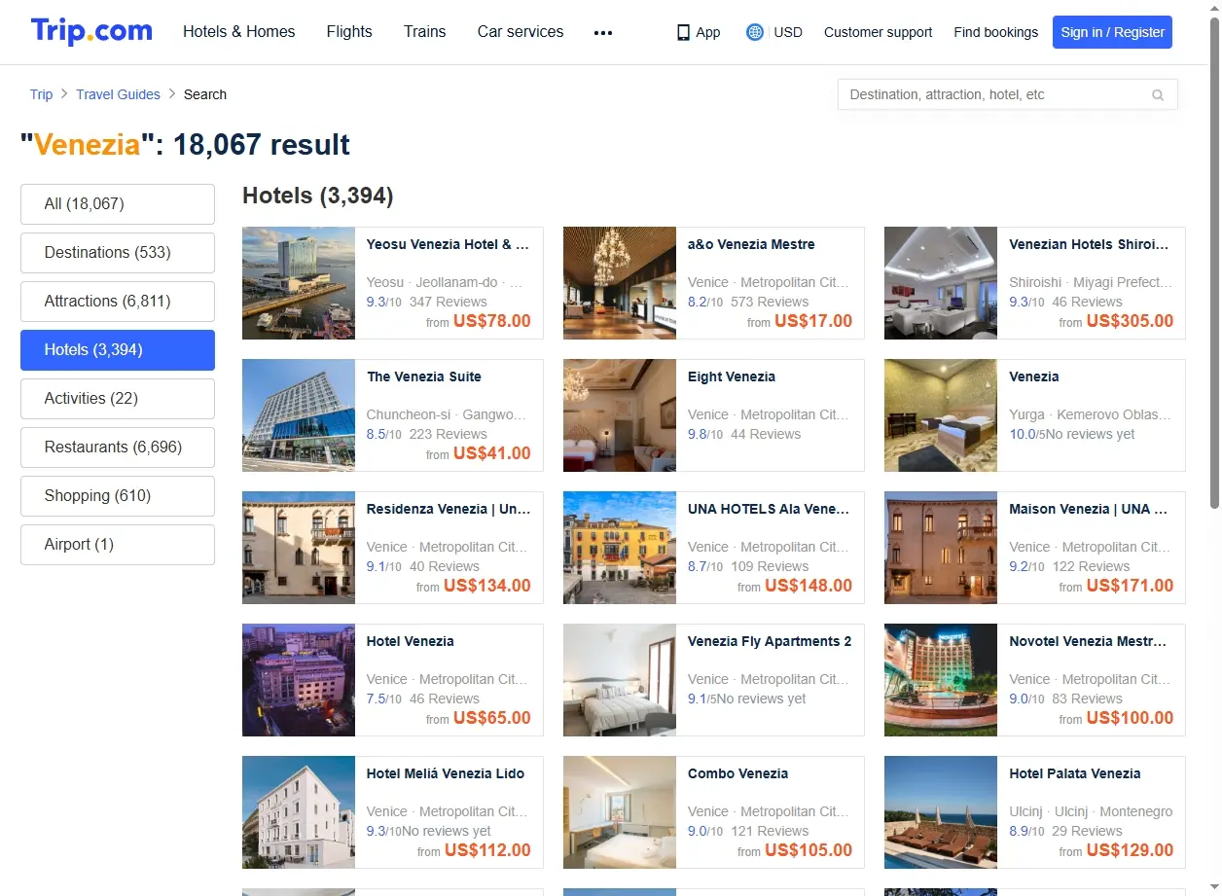Image resolution: width=1222 pixels, height=896 pixels.
Task: Click the Trip.com logo
Action: [x=91, y=31]
